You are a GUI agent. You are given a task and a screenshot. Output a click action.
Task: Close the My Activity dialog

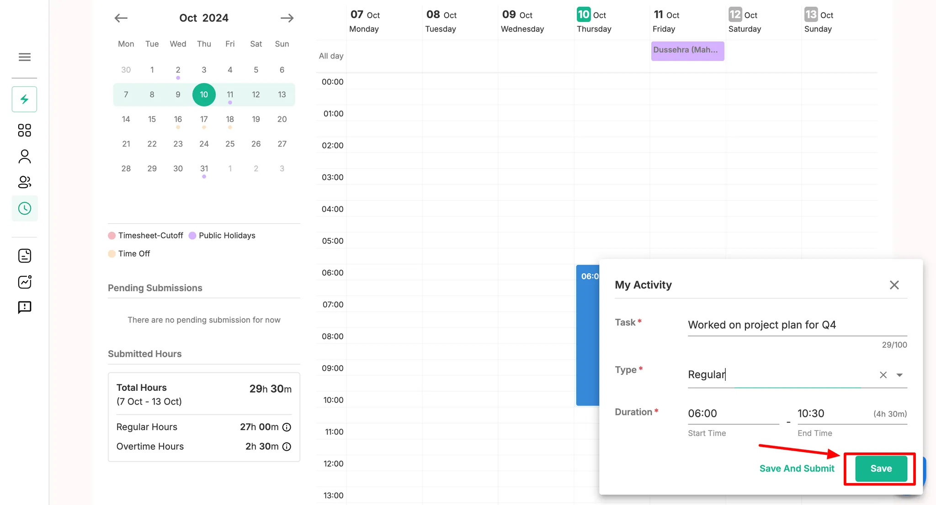pos(894,285)
